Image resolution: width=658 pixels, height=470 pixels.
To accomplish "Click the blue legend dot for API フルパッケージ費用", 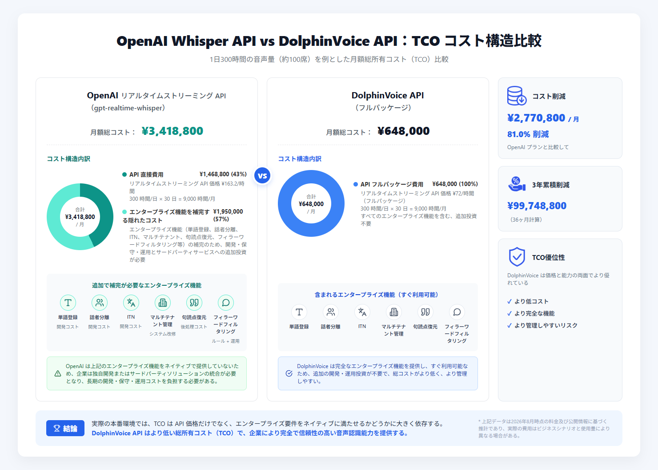I will tap(356, 184).
